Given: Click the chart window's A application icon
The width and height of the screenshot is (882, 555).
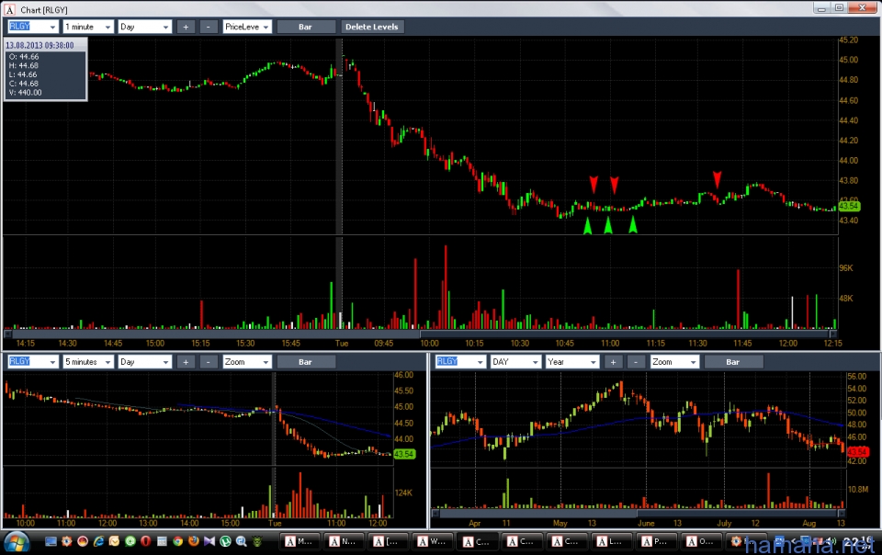Looking at the screenshot, I should (9, 9).
